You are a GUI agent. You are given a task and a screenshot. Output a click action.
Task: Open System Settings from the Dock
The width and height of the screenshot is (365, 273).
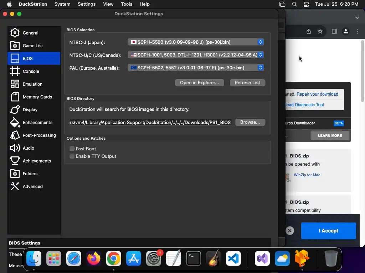154,258
